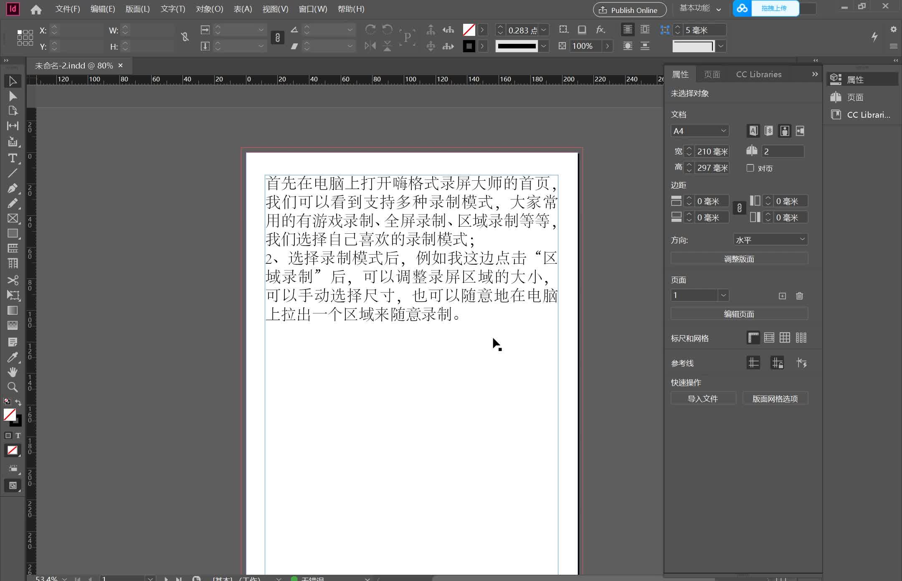Toggle the margin link chain in 边距 section
Image resolution: width=902 pixels, height=581 pixels.
739,208
